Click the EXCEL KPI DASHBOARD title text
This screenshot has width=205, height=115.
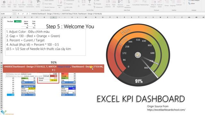pyautogui.click(x=141, y=99)
